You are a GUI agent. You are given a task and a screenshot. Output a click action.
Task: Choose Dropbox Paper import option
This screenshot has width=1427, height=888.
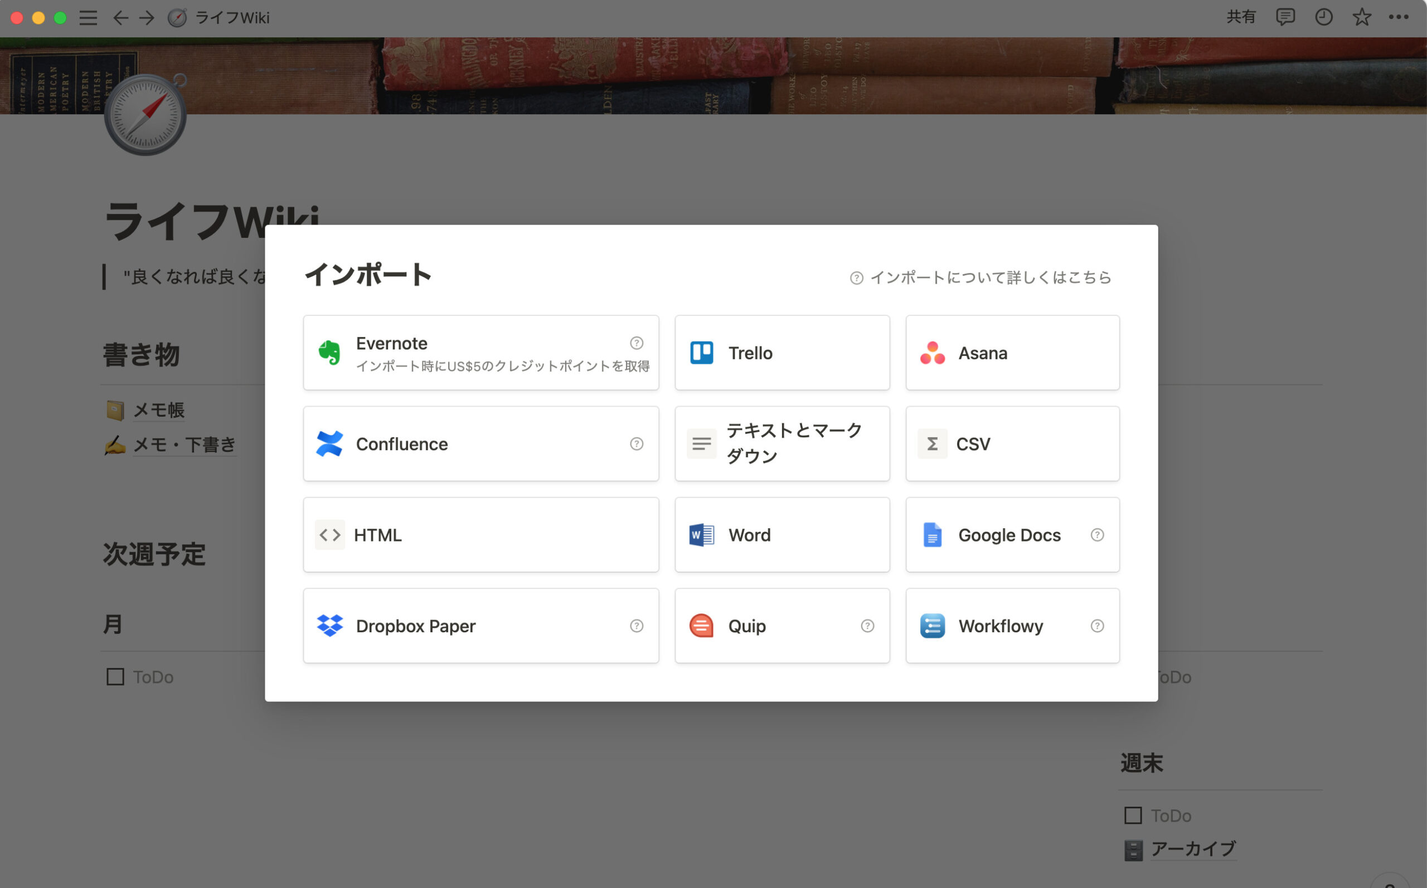(x=480, y=626)
